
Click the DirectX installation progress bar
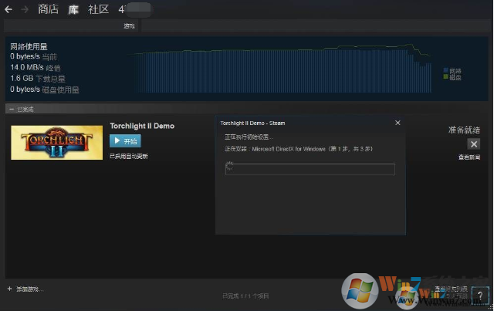click(x=310, y=169)
